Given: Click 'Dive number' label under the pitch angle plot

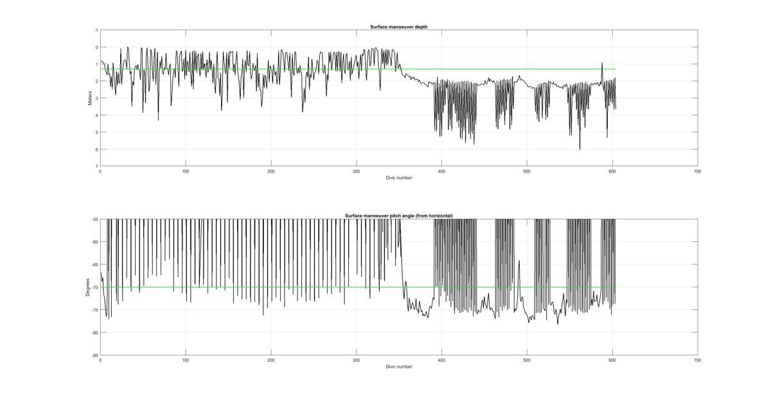Looking at the screenshot, I should pyautogui.click(x=399, y=367).
